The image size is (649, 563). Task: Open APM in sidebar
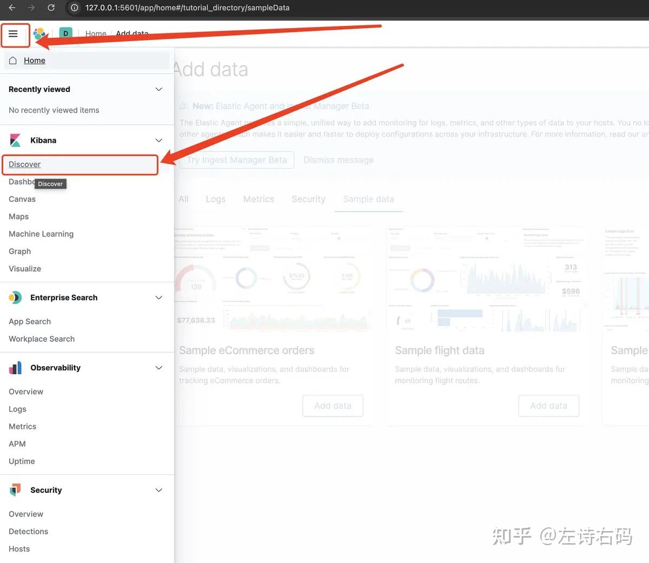17,443
